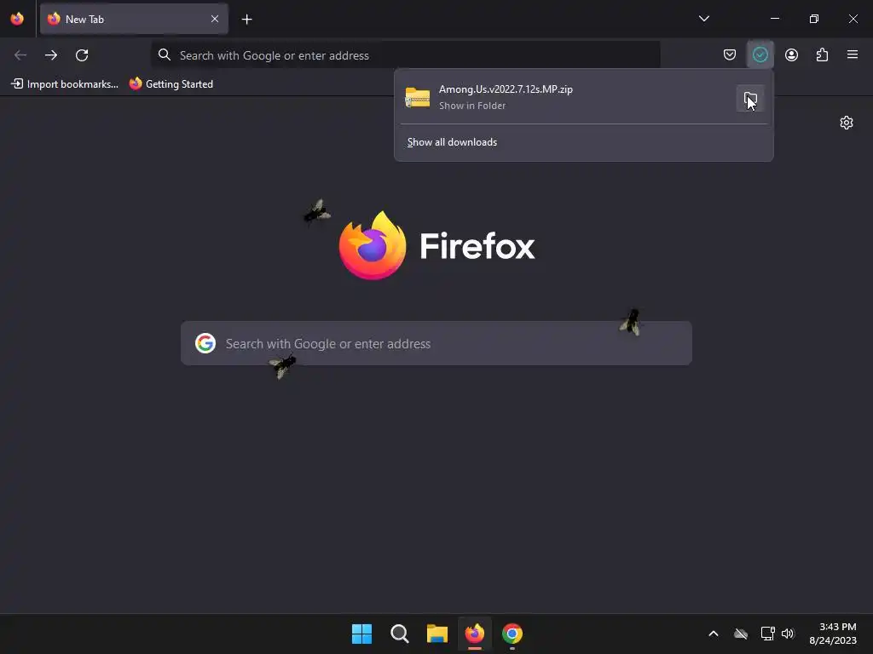
Task: Click the central Google search box
Action: click(x=436, y=343)
